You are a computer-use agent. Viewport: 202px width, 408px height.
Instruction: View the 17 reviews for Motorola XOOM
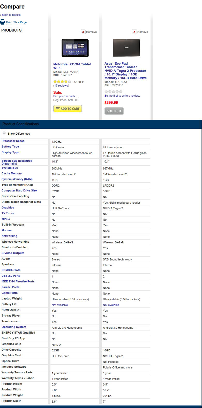[x=61, y=86]
